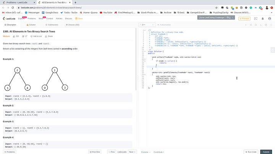275x154 pixels.
Task: Fold the getAllElements body at line 24
Action: 145,75
